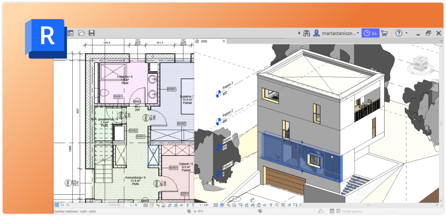Click worksets colorful icon in plan status bar

pyautogui.click(x=189, y=211)
